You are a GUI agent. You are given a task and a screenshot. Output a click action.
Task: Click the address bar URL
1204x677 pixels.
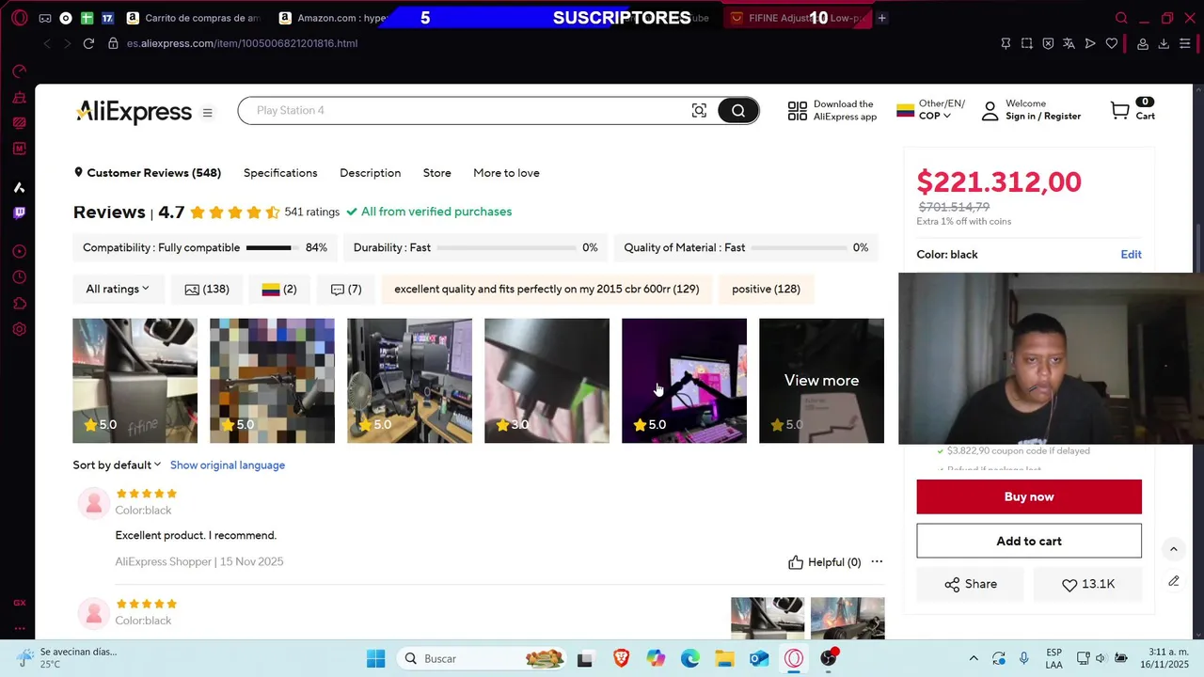pyautogui.click(x=242, y=43)
